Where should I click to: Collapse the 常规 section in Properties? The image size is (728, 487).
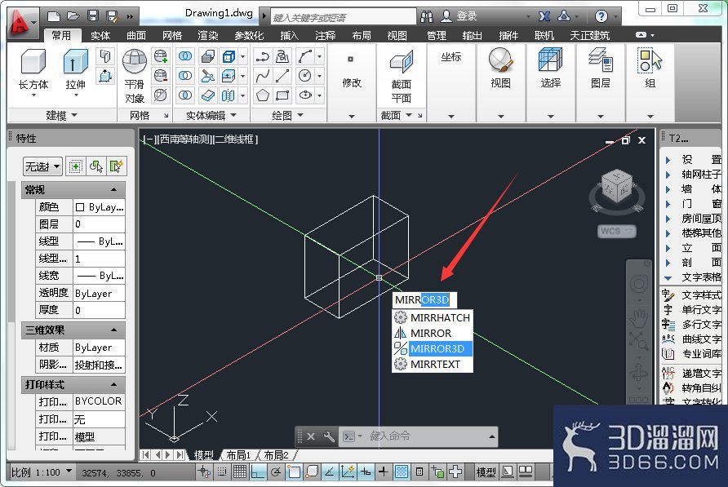[x=113, y=189]
